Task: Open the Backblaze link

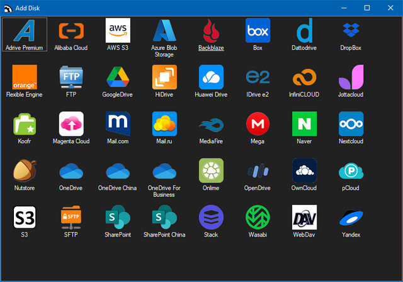Action: click(211, 30)
